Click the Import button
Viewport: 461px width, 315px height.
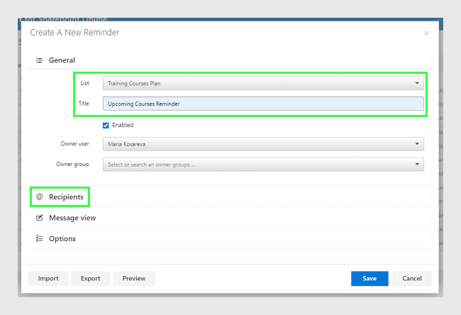48,278
